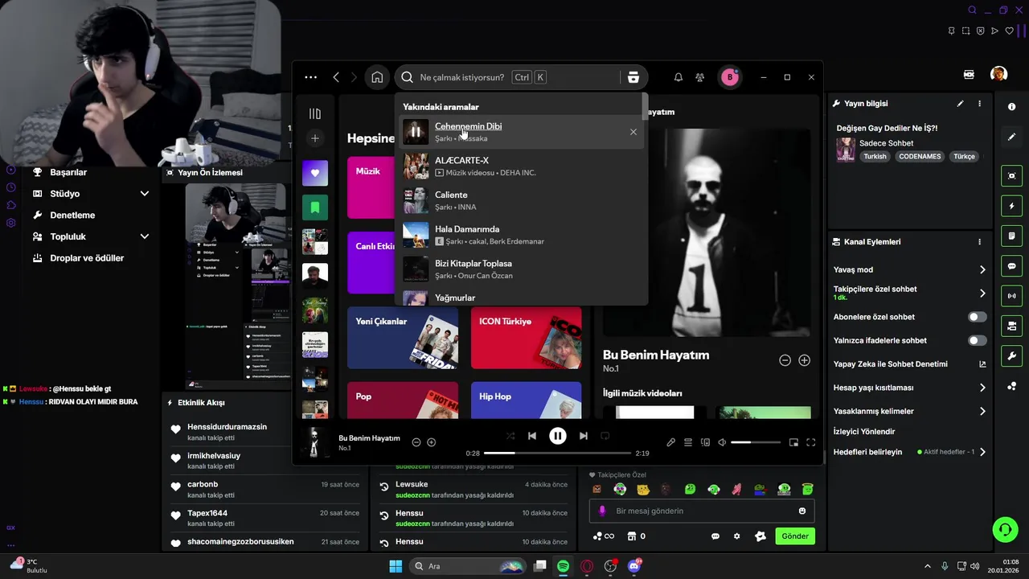
Task: Open Yapay Zeka ile Sohbet Denetimi link
Action: [982, 364]
